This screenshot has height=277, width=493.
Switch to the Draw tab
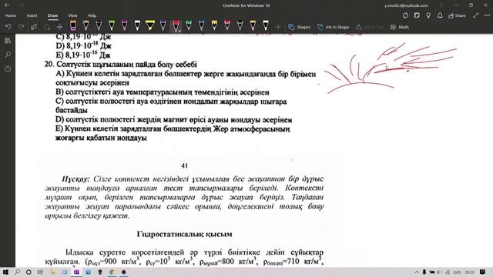pos(52,15)
